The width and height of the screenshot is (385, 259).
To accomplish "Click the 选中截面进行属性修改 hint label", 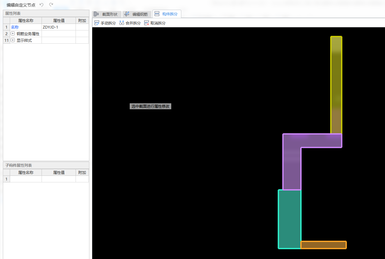I will pos(150,106).
